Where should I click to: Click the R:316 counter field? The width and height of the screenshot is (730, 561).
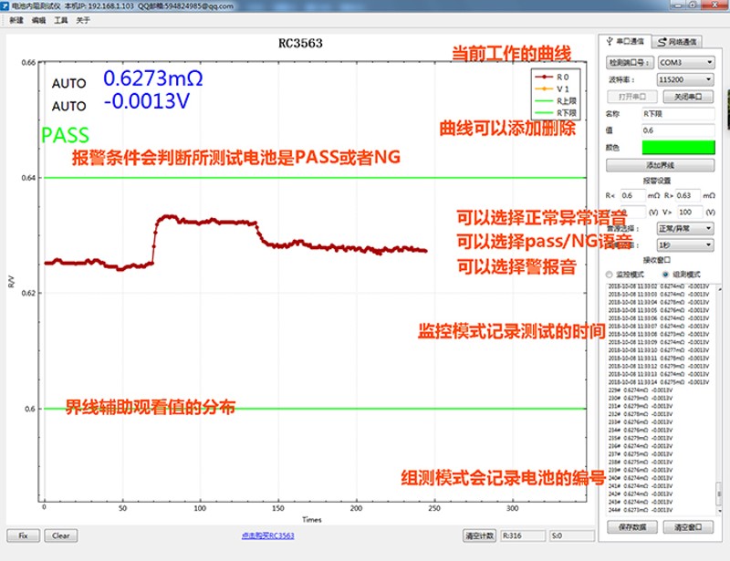(x=523, y=535)
